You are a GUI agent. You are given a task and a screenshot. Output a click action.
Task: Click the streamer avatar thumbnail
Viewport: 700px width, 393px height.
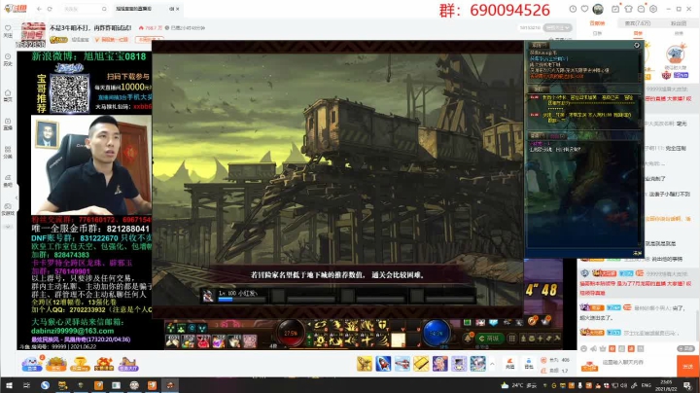(33, 33)
